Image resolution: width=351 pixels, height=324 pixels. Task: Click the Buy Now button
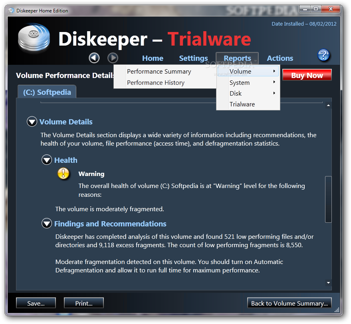(x=307, y=75)
